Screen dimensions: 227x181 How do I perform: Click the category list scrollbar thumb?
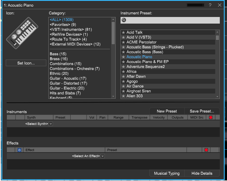pyautogui.click(x=113, y=33)
